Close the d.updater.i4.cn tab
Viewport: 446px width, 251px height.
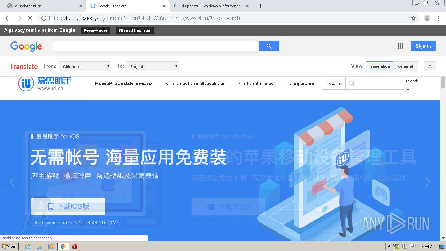[81, 6]
